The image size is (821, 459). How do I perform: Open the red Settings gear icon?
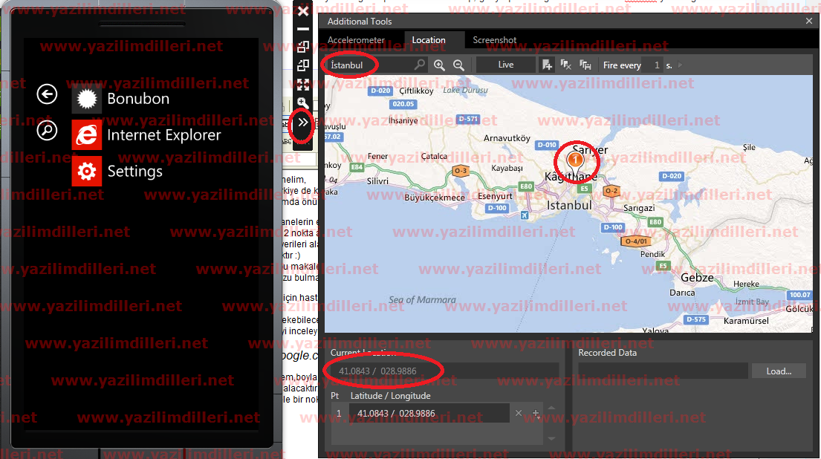click(x=87, y=171)
